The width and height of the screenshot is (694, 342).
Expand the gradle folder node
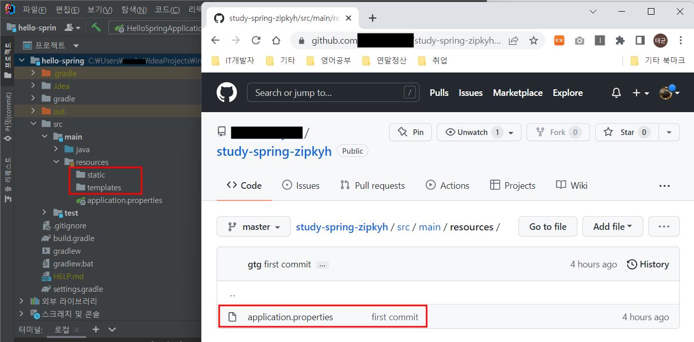[x=33, y=98]
